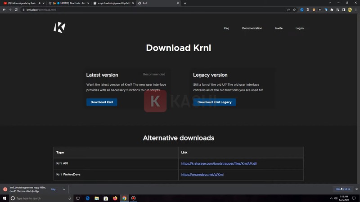Open the Invite nav link
Image resolution: width=360 pixels, height=202 pixels.
(x=279, y=28)
